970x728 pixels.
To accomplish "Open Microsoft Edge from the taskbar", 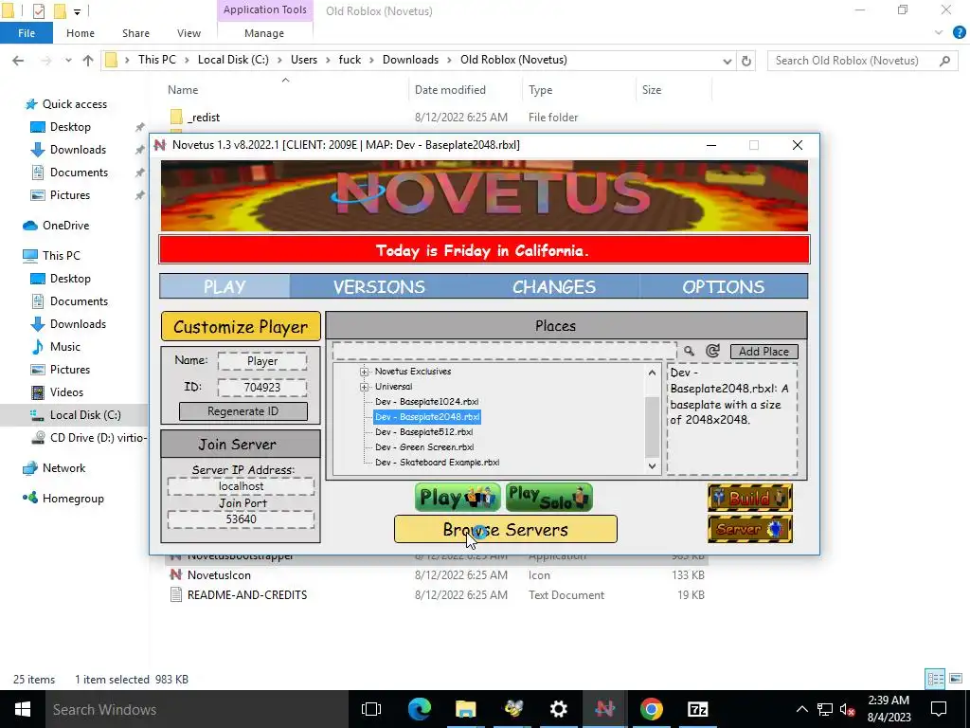I will pos(419,709).
